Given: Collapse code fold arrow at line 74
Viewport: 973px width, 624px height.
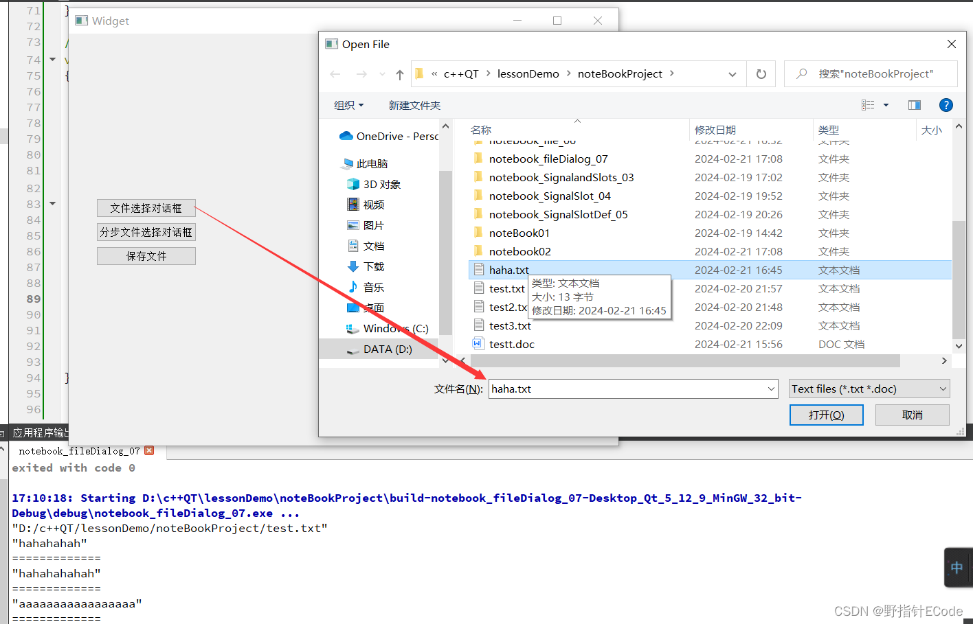Looking at the screenshot, I should (x=52, y=59).
